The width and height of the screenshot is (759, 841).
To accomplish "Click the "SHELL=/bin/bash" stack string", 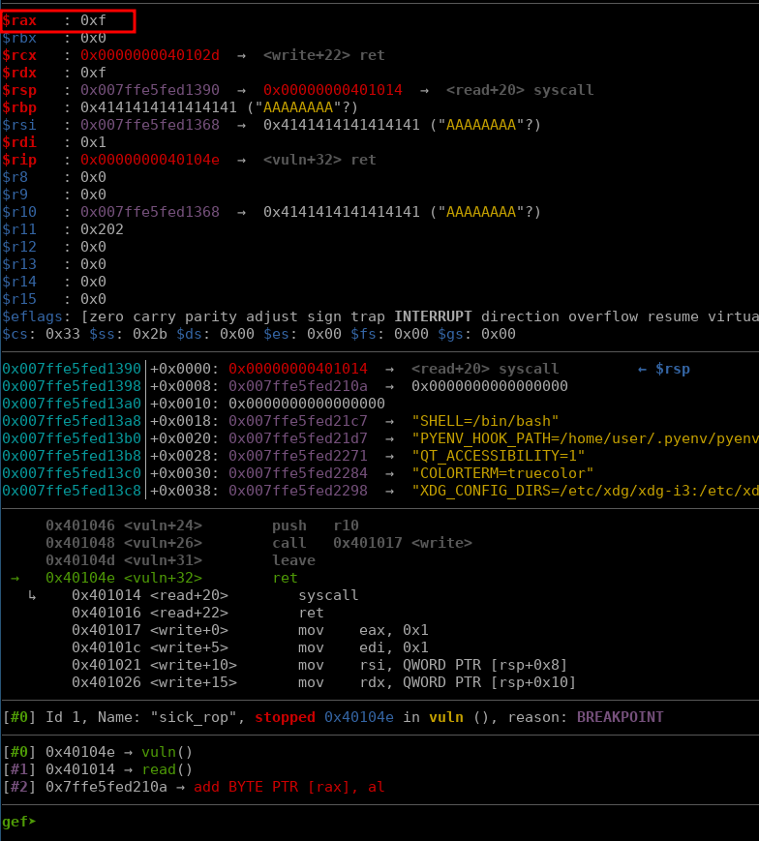I will pos(485,421).
